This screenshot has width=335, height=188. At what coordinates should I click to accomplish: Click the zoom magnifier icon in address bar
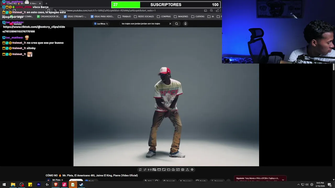(x=211, y=10)
